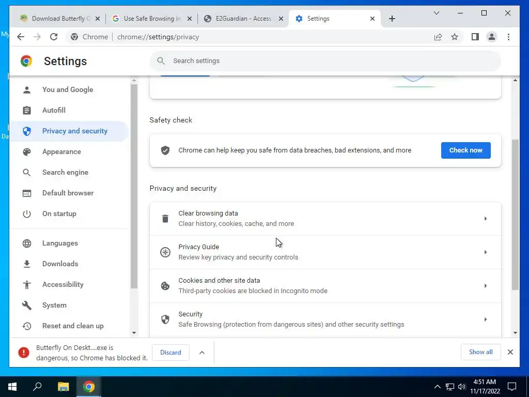529x397 pixels.
Task: Click the back navigation arrow
Action: [x=21, y=37]
